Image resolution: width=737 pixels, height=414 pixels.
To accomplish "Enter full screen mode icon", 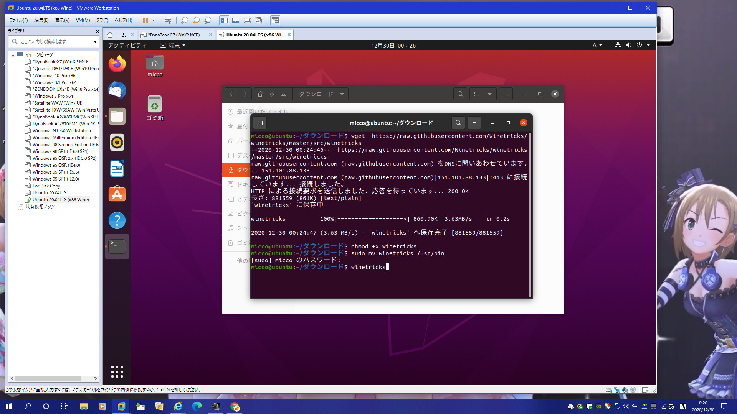I will click(x=247, y=20).
